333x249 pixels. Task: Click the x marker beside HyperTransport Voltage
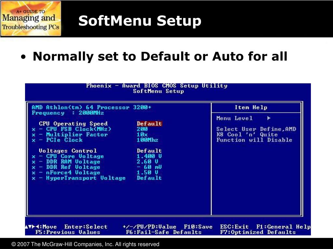click(x=33, y=179)
